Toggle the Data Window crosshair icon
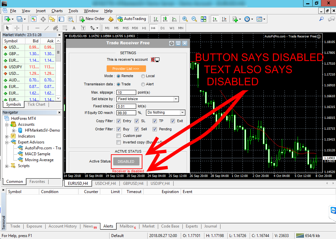This screenshot has height=239, width=336. (43, 19)
